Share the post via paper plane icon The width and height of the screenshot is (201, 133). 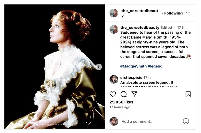pos(134,94)
